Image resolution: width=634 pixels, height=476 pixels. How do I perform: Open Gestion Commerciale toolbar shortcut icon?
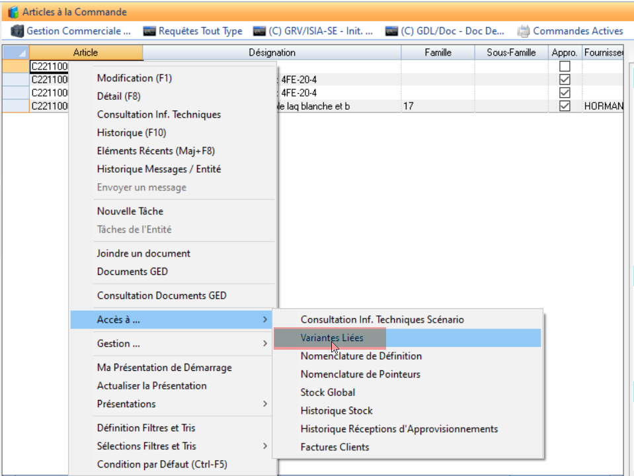coord(17,31)
